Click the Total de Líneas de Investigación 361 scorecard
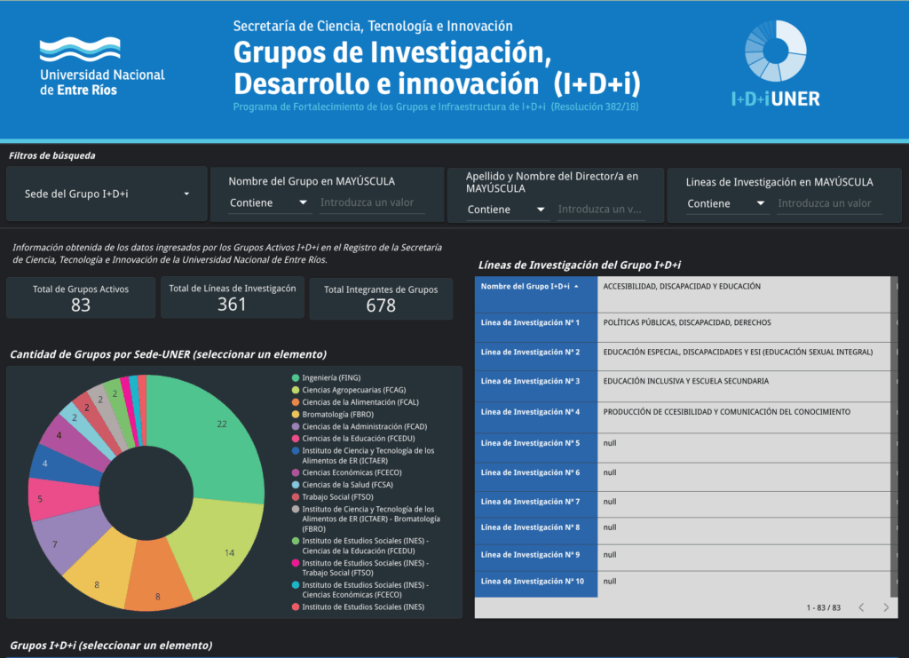The width and height of the screenshot is (909, 658). pos(232,297)
